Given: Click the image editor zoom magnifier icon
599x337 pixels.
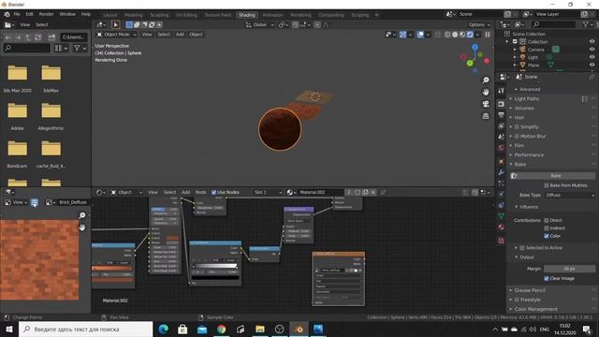Looking at the screenshot, I should pos(82,215).
